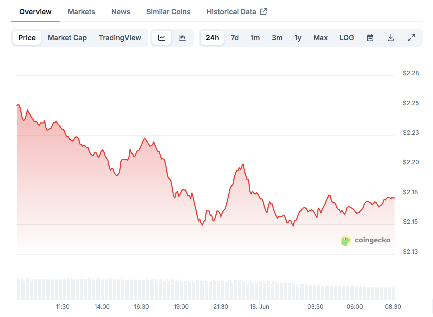433x317 pixels.
Task: Open the Markets tab
Action: click(81, 12)
